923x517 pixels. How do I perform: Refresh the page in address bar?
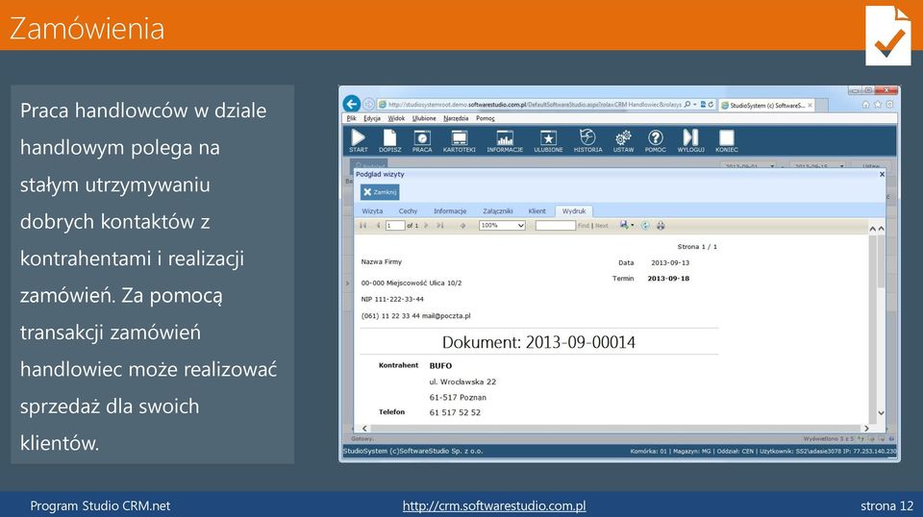pos(711,105)
